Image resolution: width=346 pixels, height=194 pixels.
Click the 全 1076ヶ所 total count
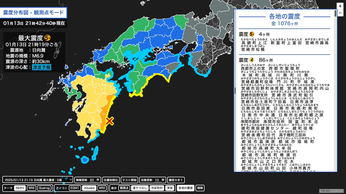click(284, 24)
